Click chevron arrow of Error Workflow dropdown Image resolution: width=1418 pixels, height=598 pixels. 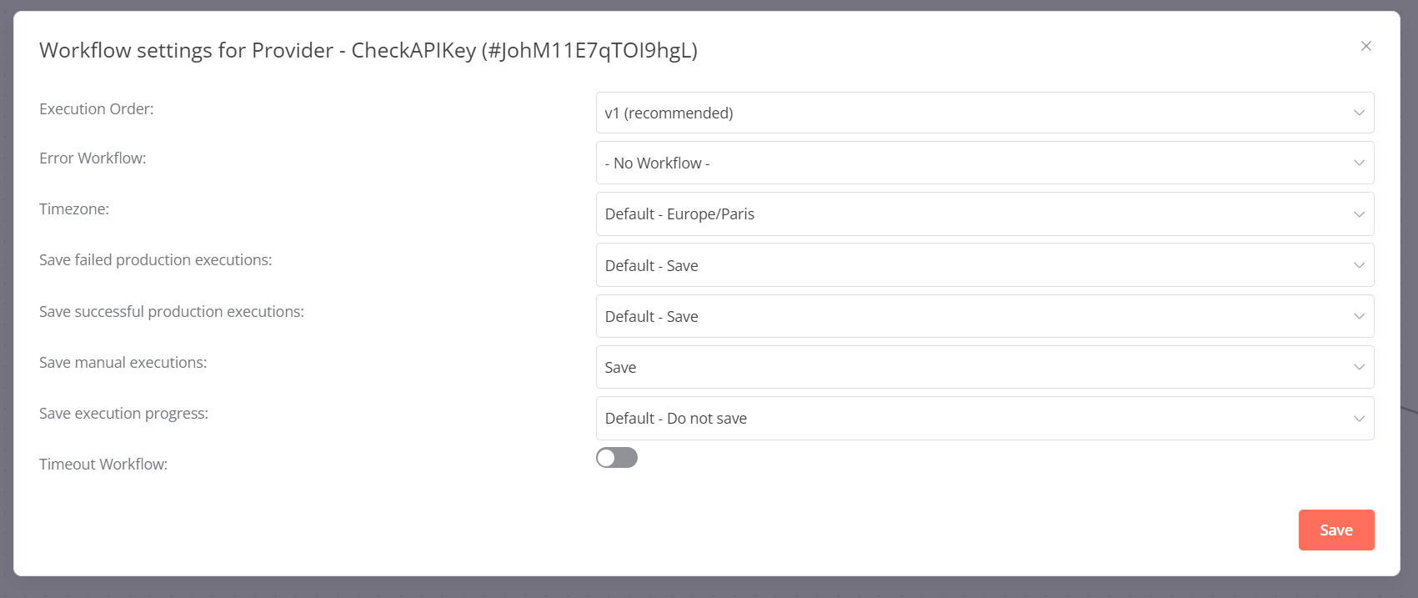1359,163
